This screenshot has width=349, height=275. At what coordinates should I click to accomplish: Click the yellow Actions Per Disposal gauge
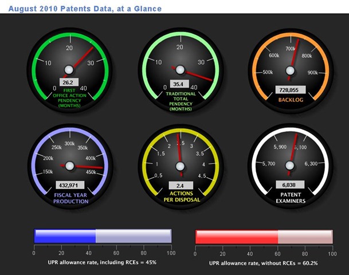181,167
